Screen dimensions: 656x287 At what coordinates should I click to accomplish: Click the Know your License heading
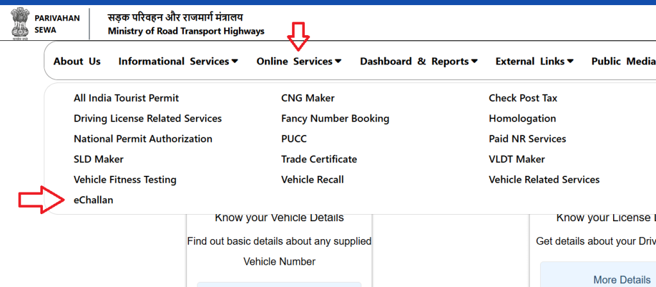coord(606,217)
